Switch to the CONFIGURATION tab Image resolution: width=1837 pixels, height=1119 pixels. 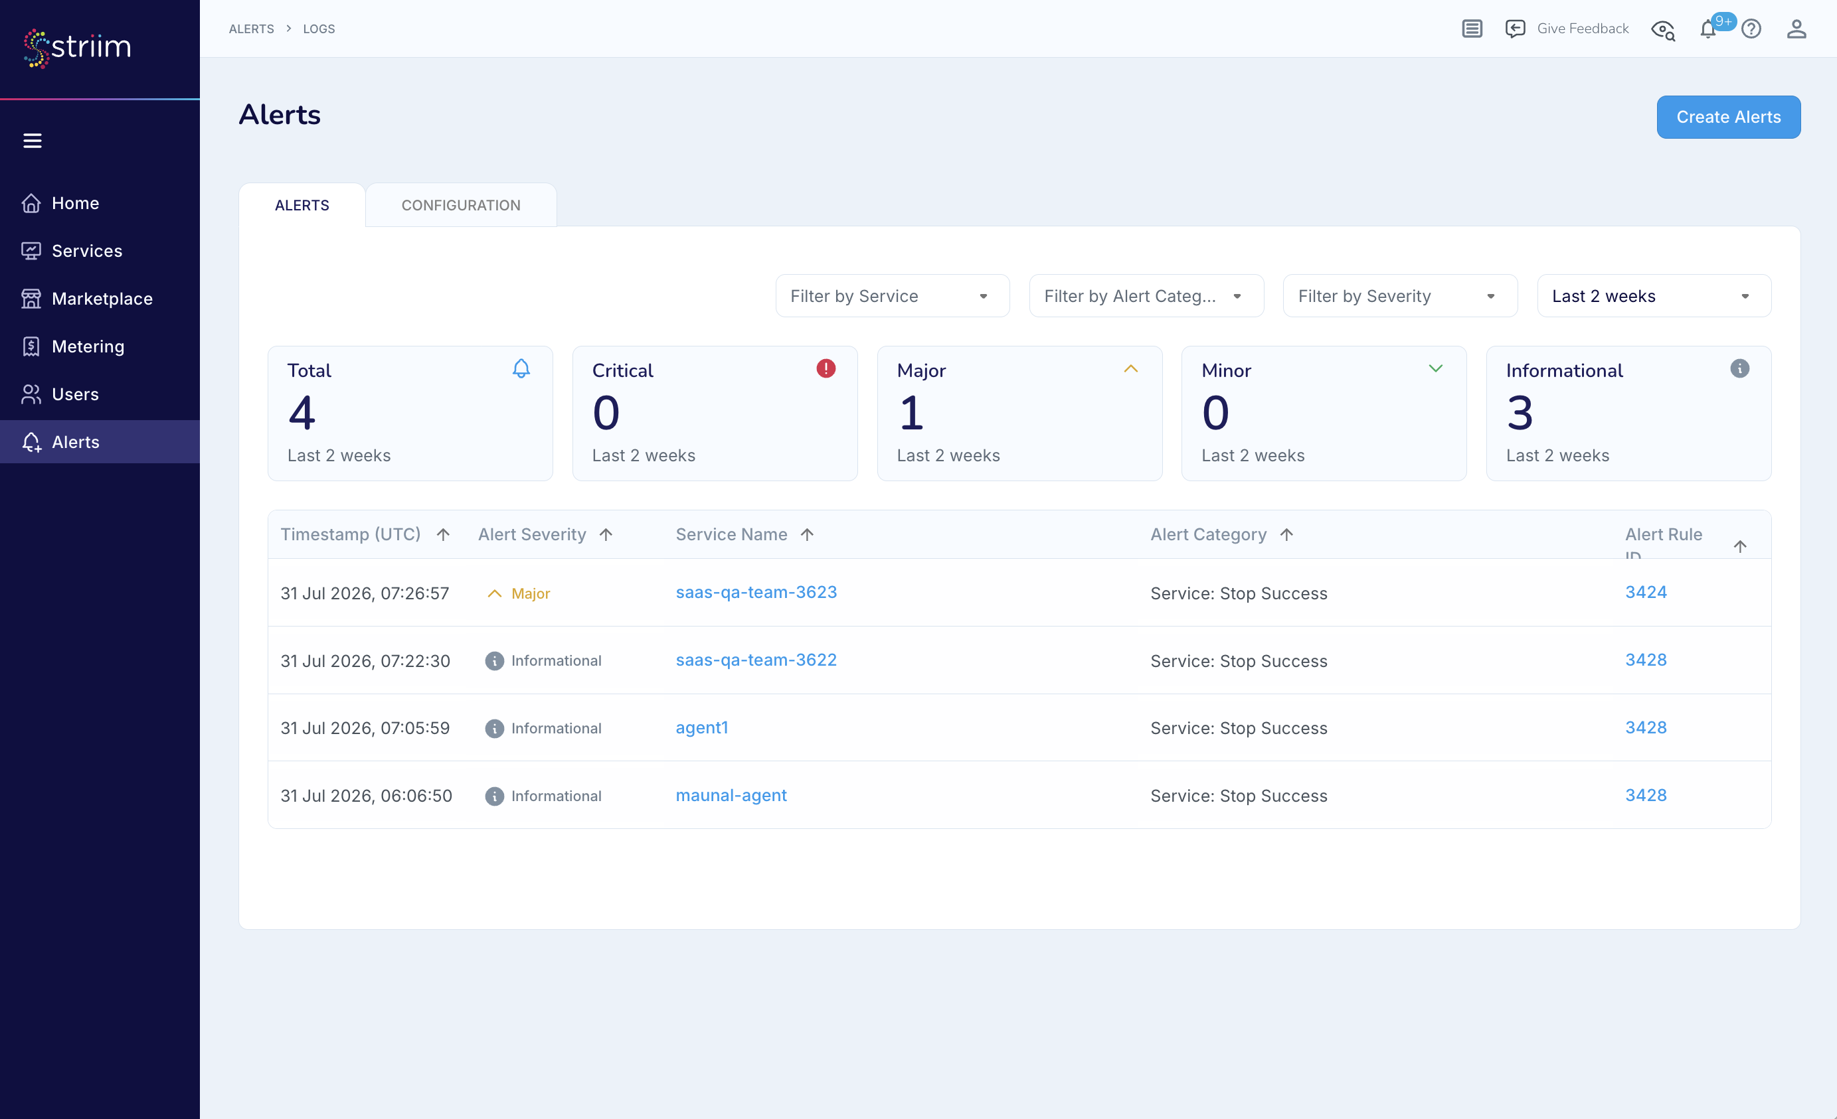(x=461, y=205)
